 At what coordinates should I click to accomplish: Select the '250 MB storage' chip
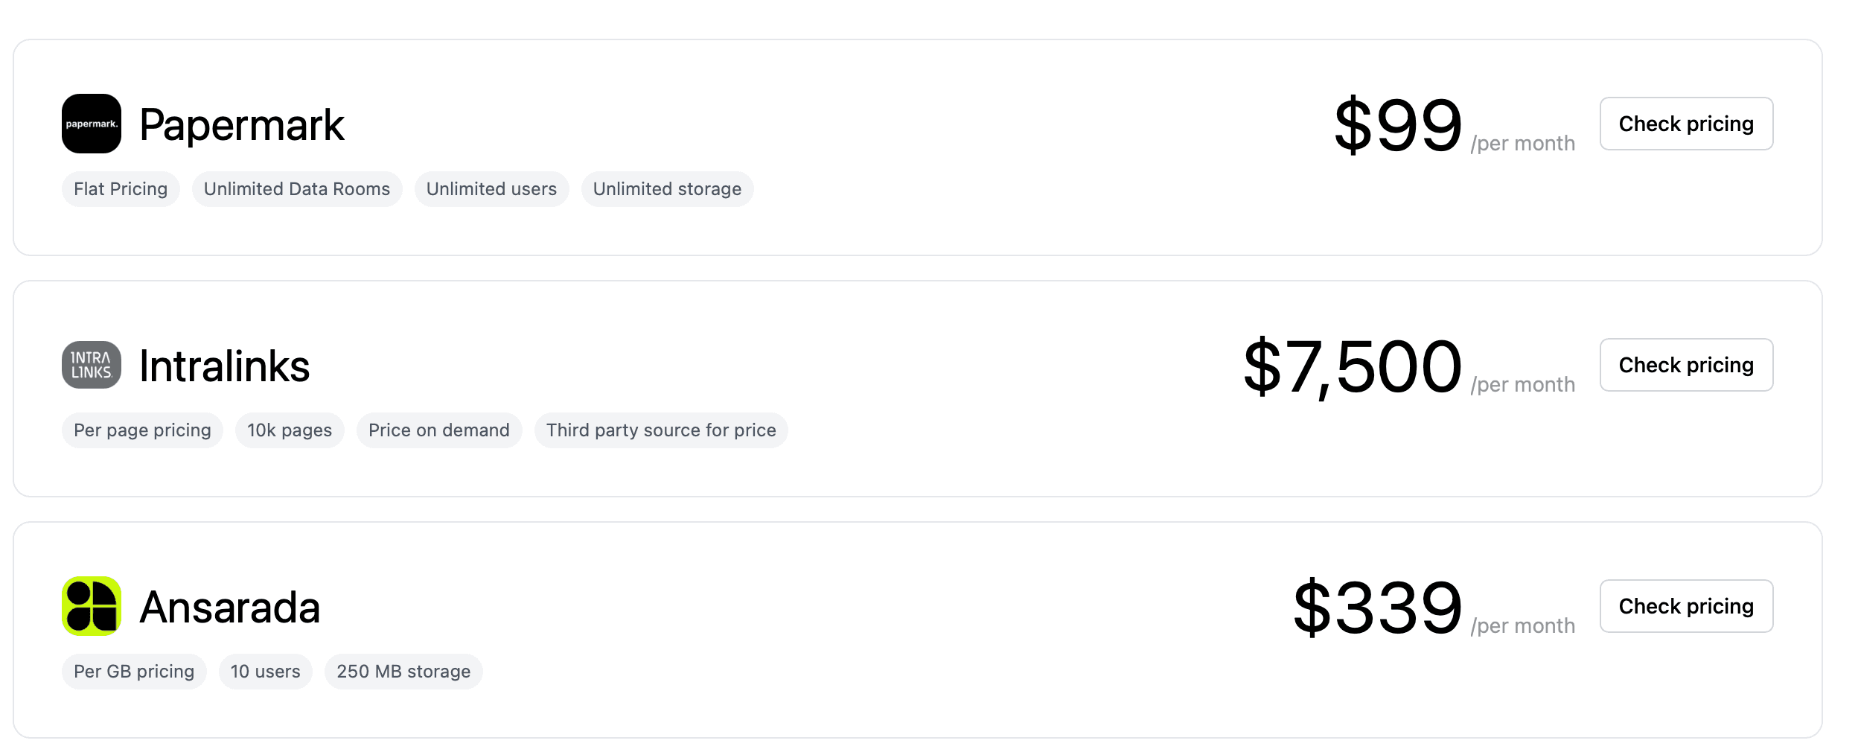(x=403, y=671)
